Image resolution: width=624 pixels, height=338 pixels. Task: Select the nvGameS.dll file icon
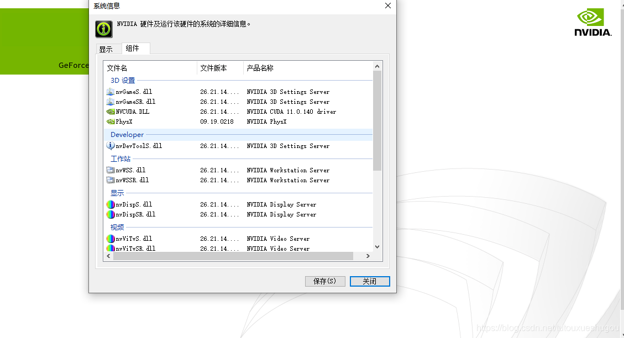pos(111,92)
